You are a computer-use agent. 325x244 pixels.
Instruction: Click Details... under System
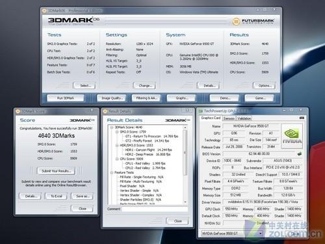208,86
